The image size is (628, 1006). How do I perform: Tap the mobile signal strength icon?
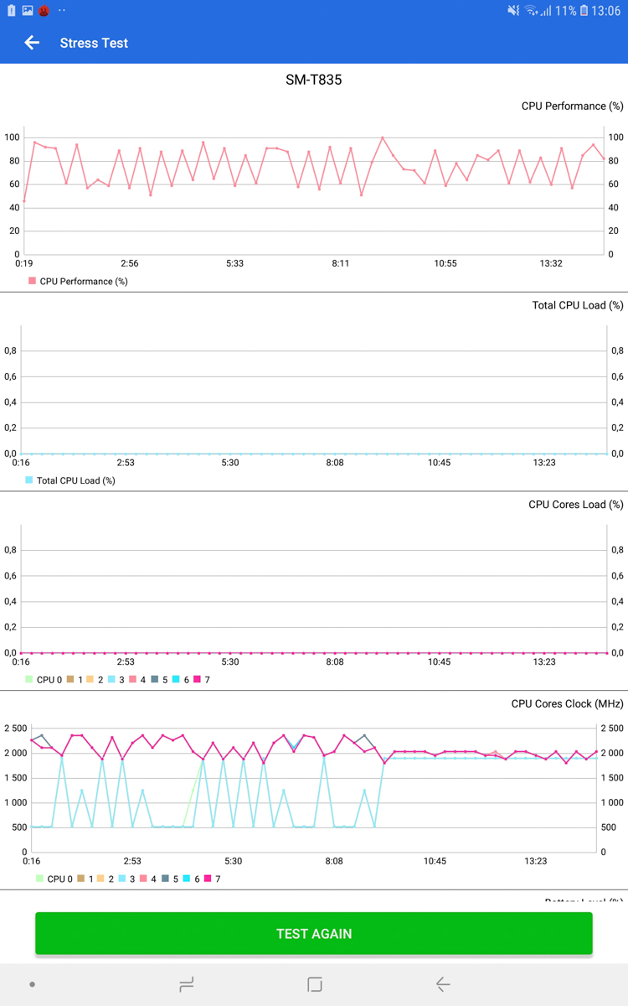pyautogui.click(x=546, y=11)
